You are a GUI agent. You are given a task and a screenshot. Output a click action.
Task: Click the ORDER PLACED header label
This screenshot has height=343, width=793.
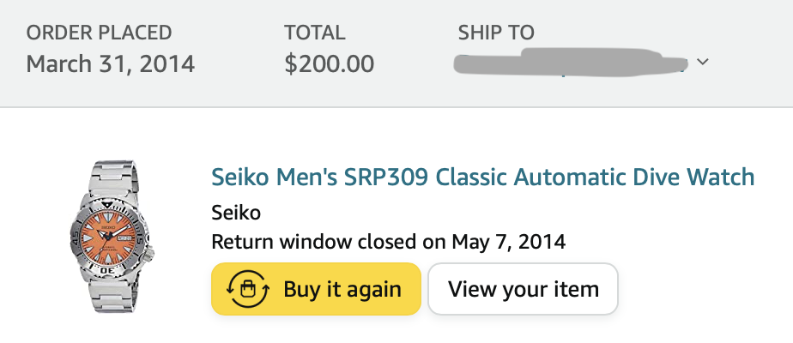99,33
